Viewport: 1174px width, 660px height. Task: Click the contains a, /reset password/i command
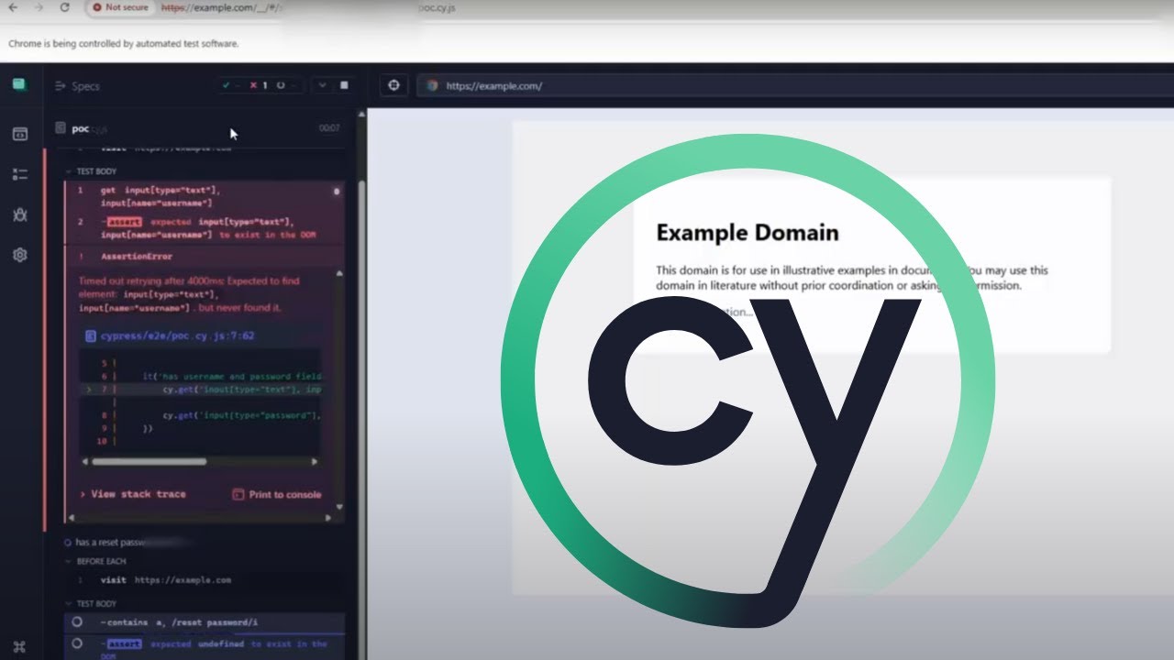pyautogui.click(x=204, y=622)
